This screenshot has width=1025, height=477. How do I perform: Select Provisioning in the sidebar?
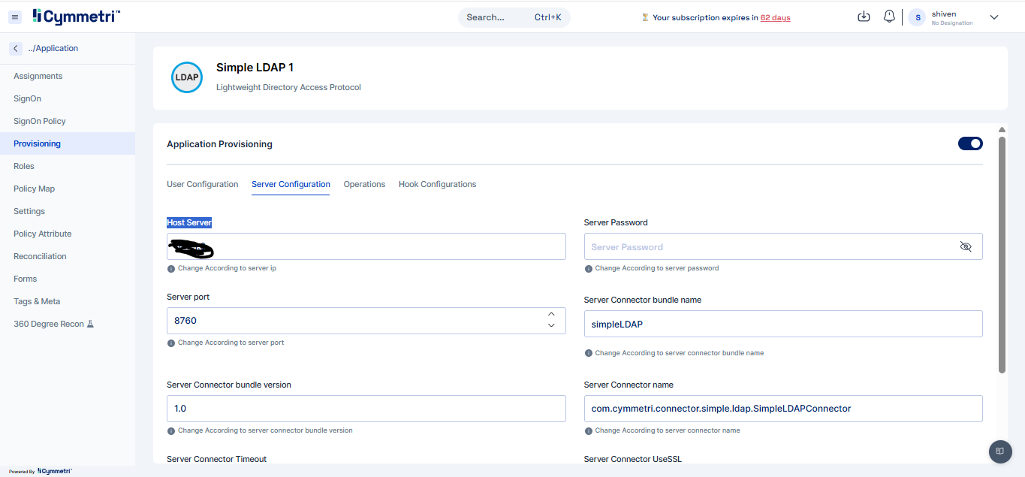coord(68,143)
